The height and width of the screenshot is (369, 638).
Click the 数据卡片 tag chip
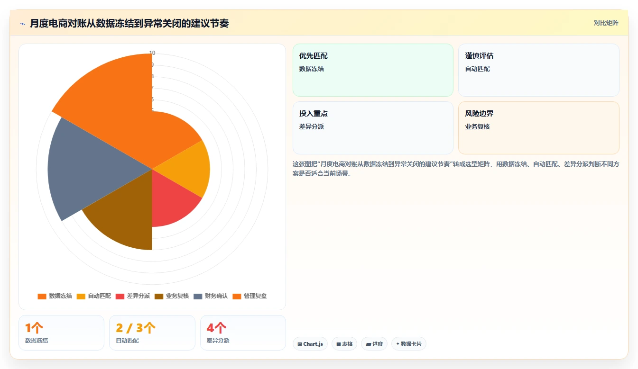(409, 344)
